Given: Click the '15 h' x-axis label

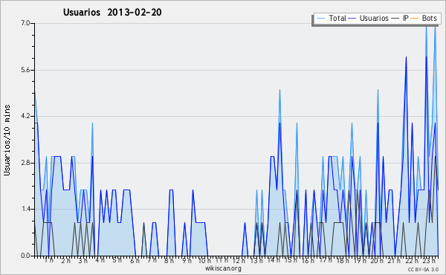Looking at the screenshot, I should tap(291, 260).
